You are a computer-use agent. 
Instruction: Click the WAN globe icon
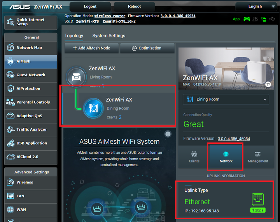click(x=10, y=210)
